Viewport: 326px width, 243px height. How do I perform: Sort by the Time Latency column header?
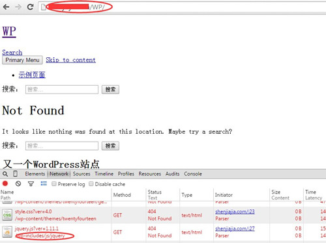[x=315, y=195]
